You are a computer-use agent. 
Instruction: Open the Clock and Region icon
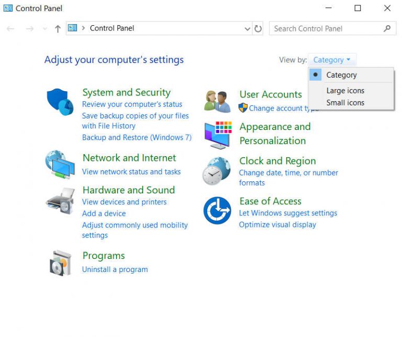pyautogui.click(x=216, y=171)
